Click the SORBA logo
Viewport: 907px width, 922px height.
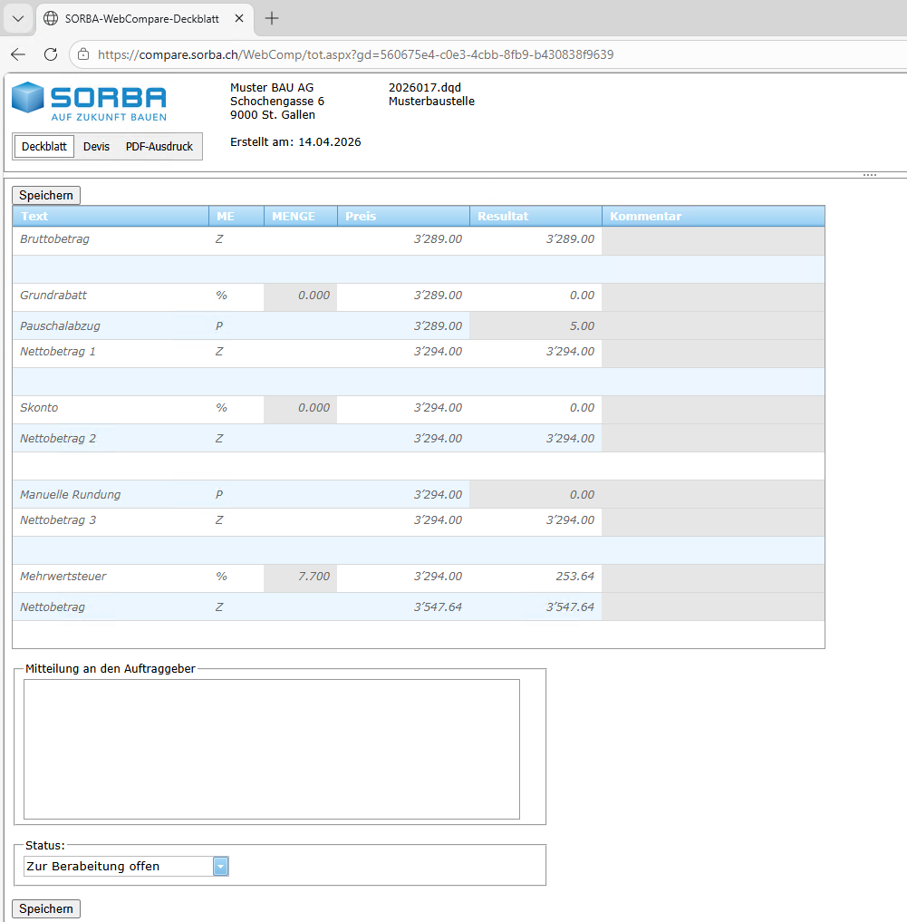pos(90,102)
